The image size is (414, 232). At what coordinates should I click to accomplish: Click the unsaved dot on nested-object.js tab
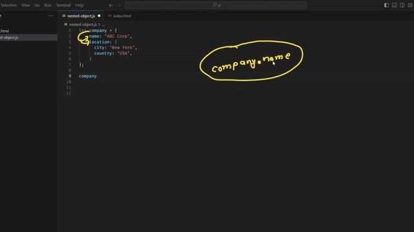[99, 15]
